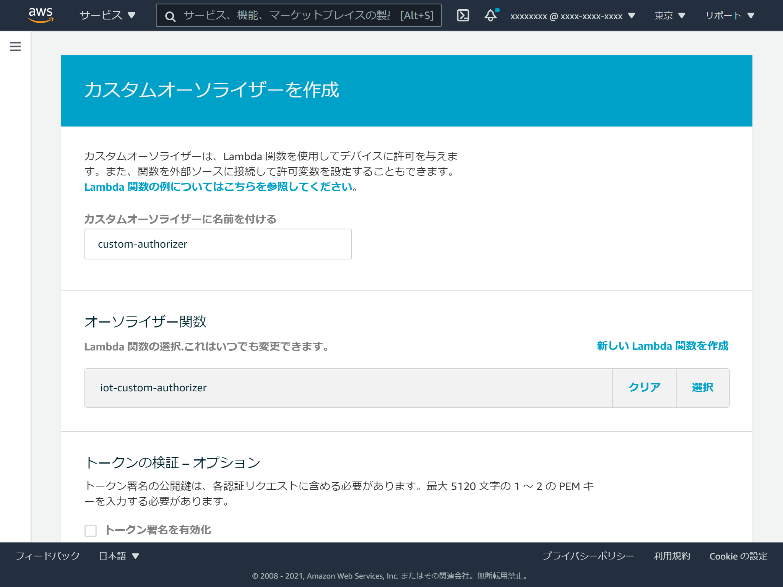
Task: Click the search magnifier icon
Action: pyautogui.click(x=171, y=16)
